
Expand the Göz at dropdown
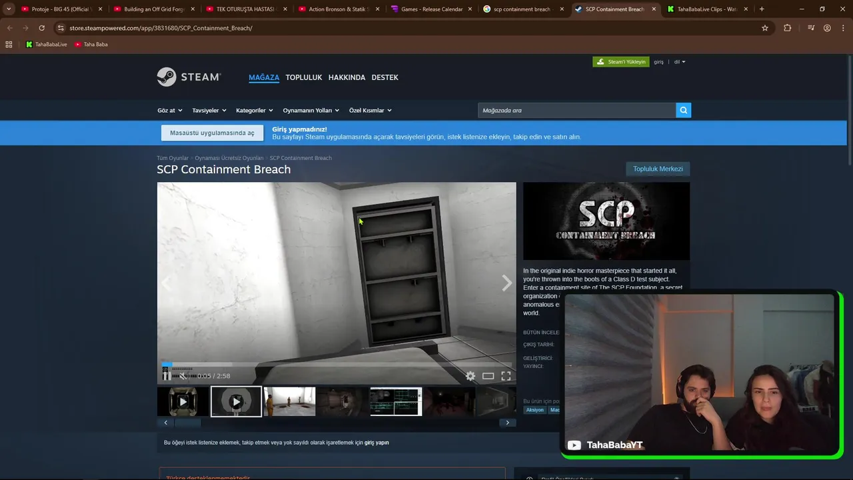click(x=170, y=110)
